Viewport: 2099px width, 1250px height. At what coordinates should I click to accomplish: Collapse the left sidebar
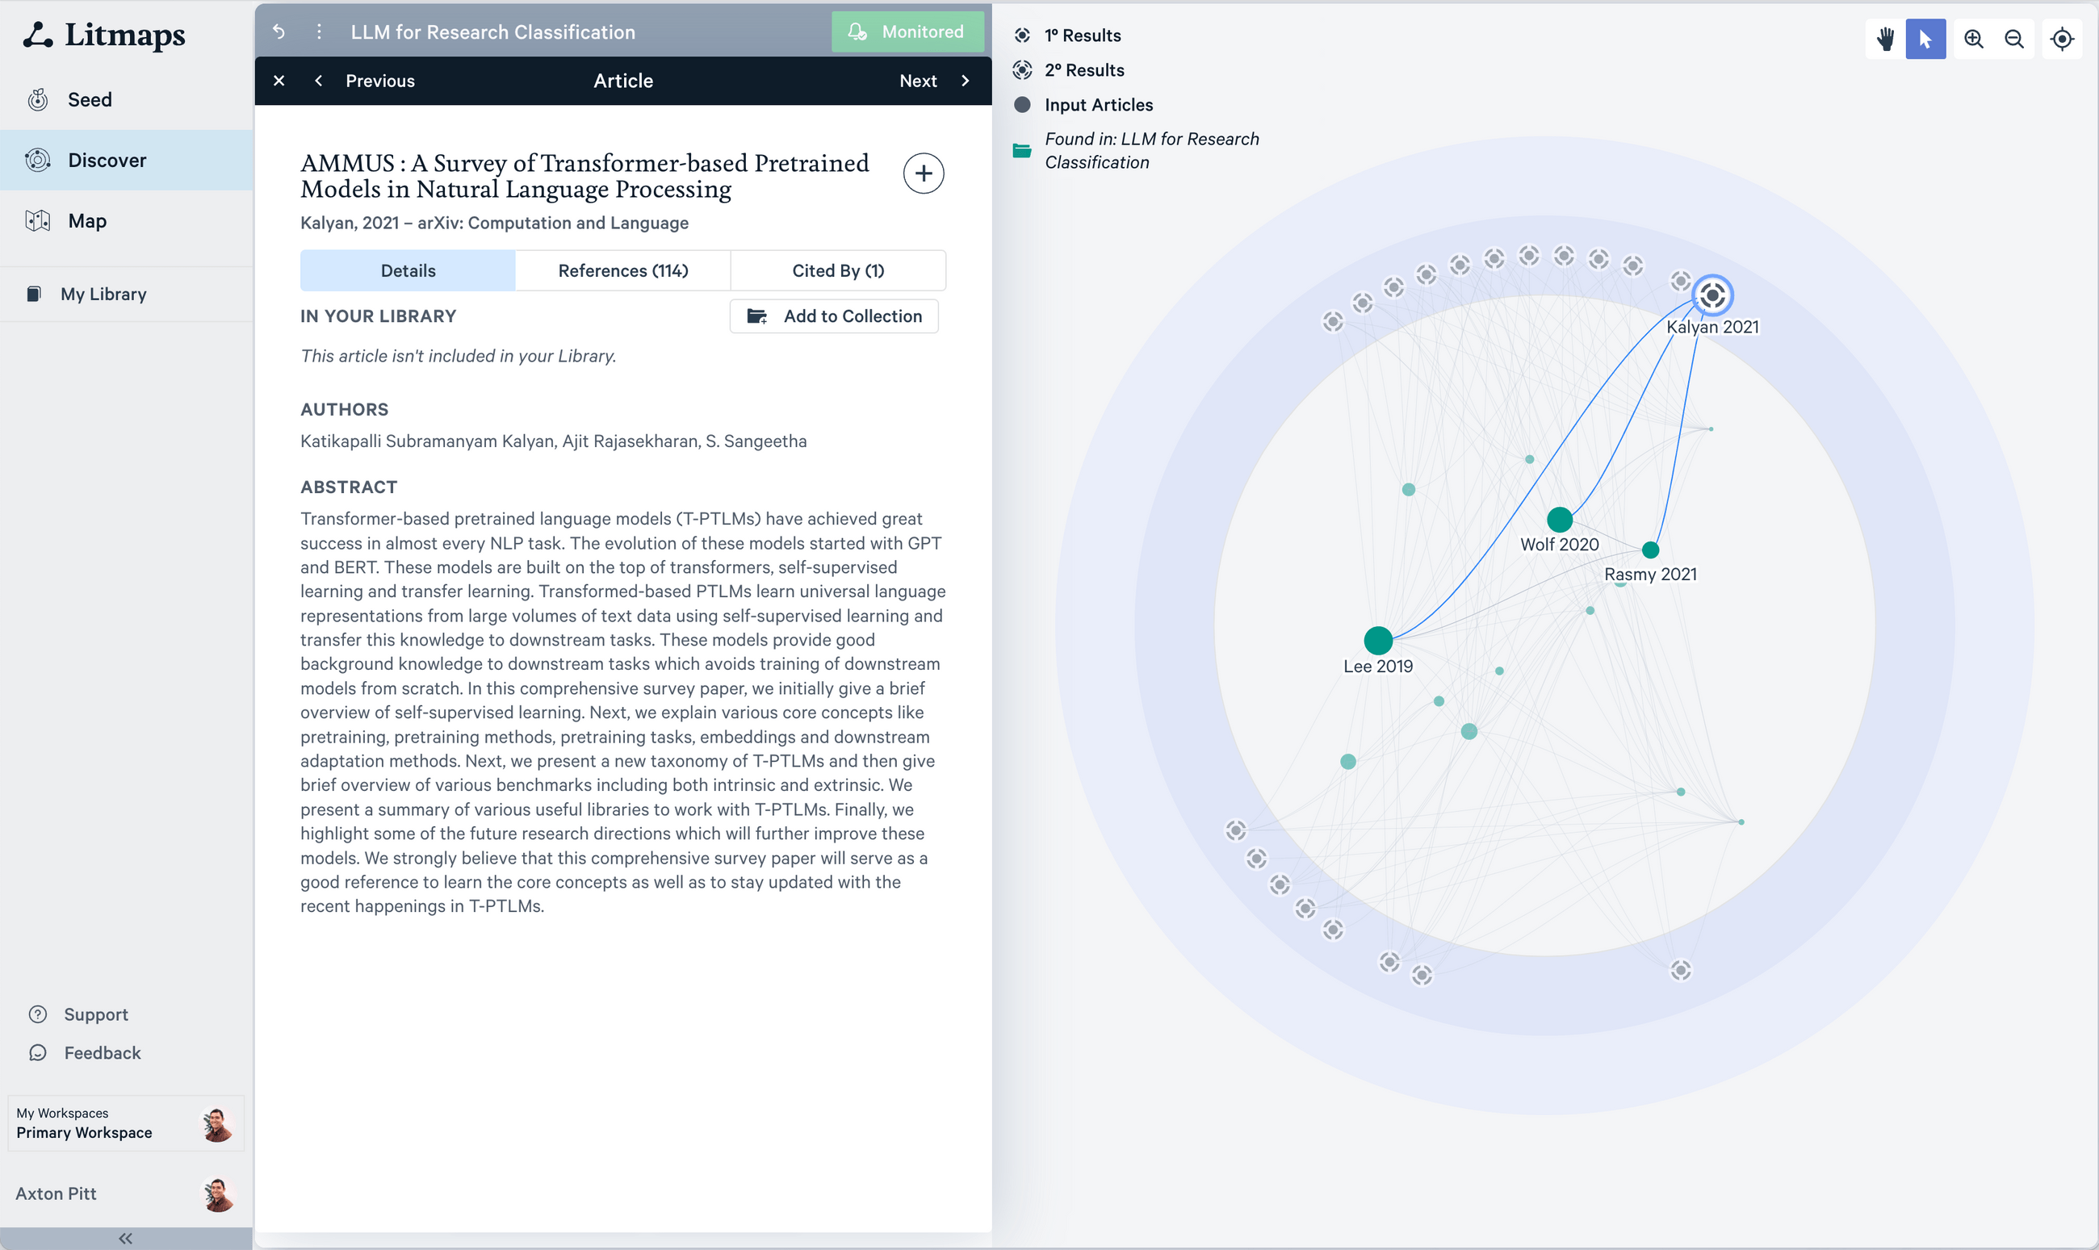click(124, 1237)
